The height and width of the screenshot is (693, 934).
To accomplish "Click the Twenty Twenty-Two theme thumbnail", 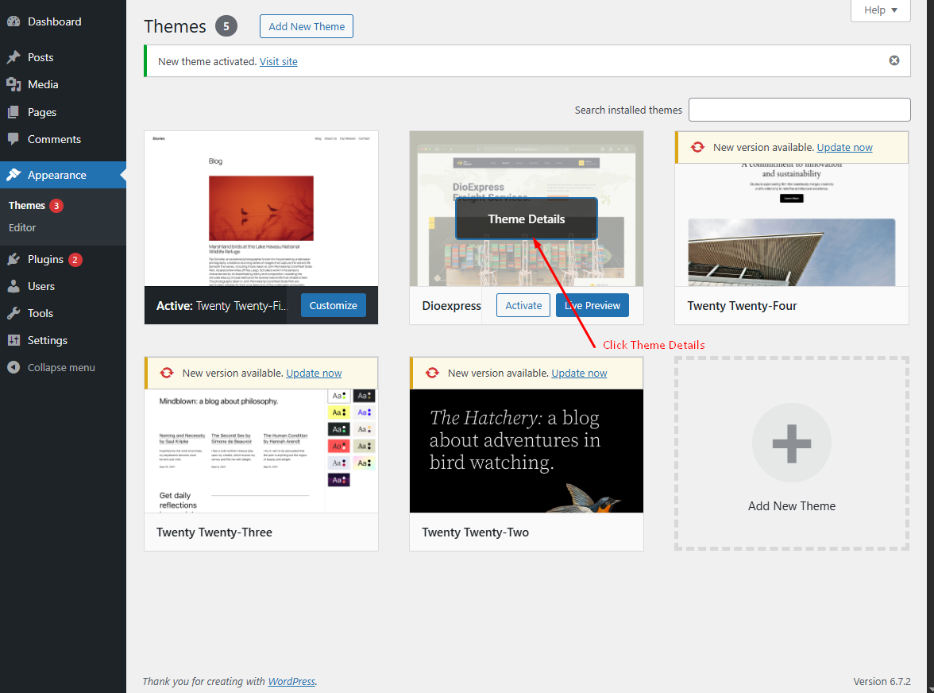I will point(526,451).
